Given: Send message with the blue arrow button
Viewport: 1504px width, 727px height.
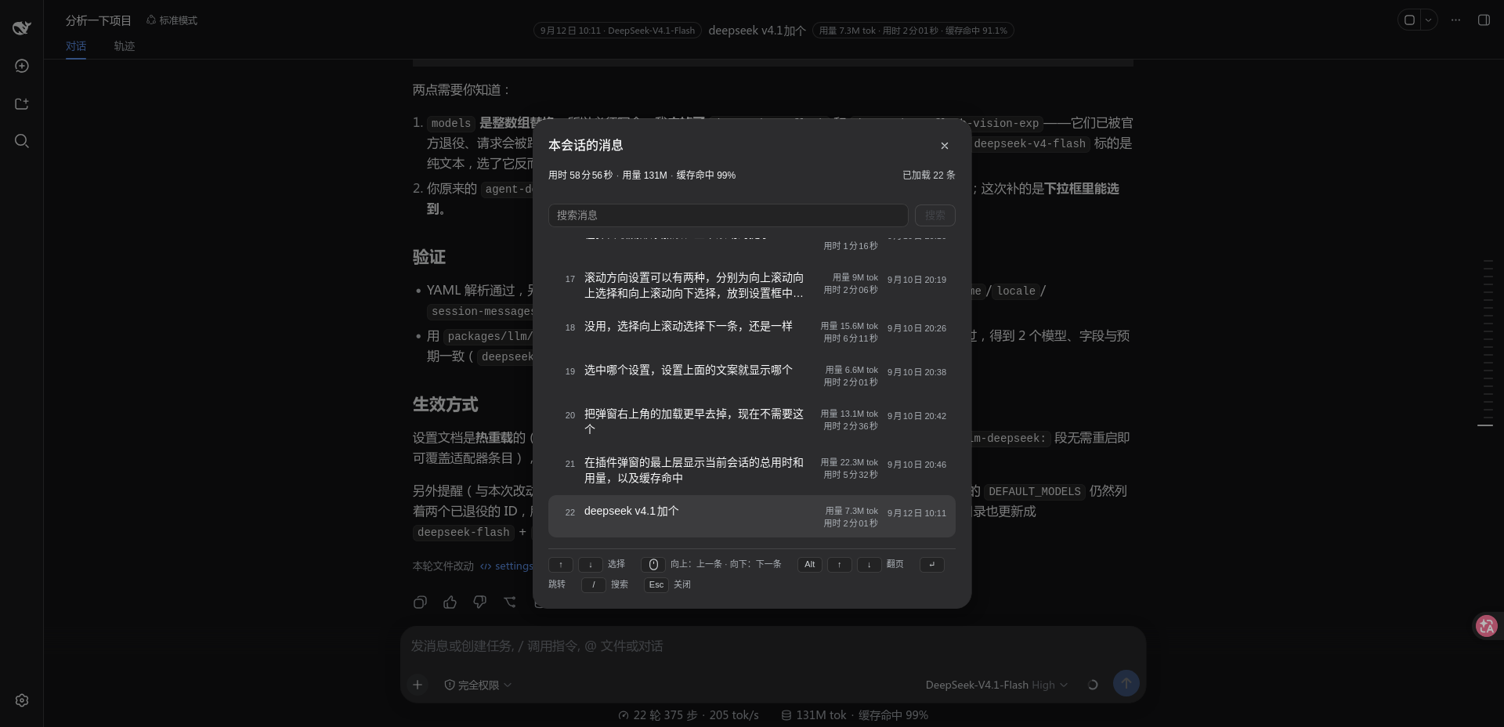Looking at the screenshot, I should coord(1126,683).
